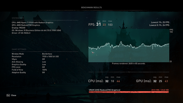
Task: Click the Game Settings heading
Action: (19, 49)
